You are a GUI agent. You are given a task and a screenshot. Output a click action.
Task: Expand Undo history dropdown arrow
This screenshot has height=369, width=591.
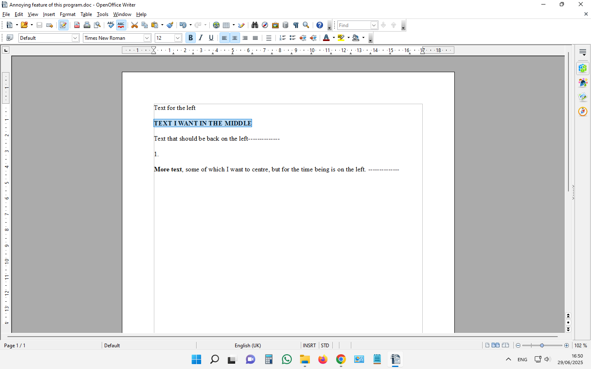190,25
